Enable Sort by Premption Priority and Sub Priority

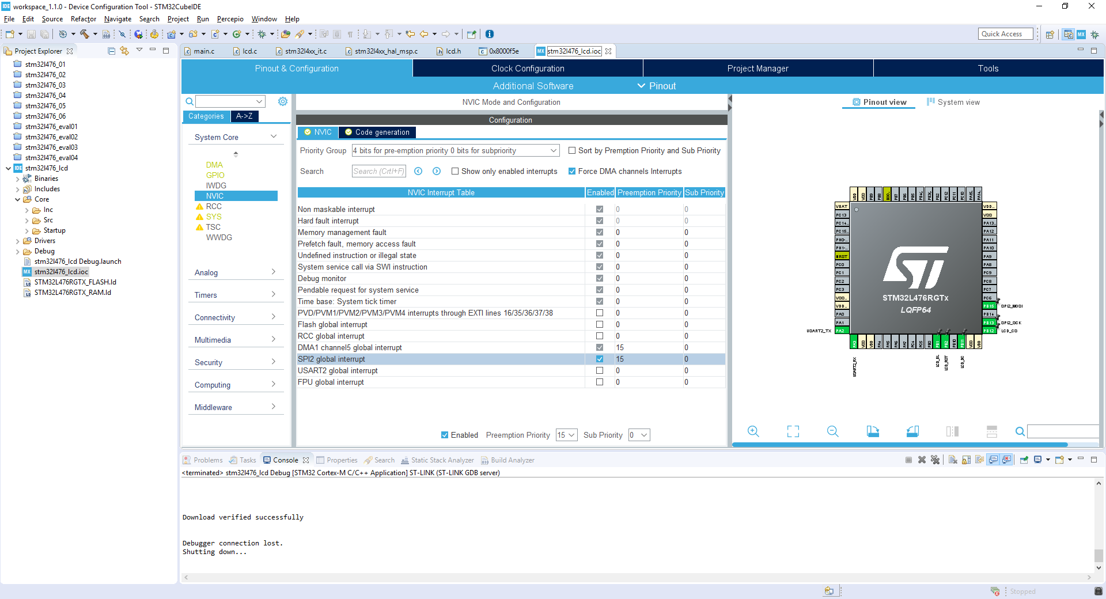(x=572, y=150)
